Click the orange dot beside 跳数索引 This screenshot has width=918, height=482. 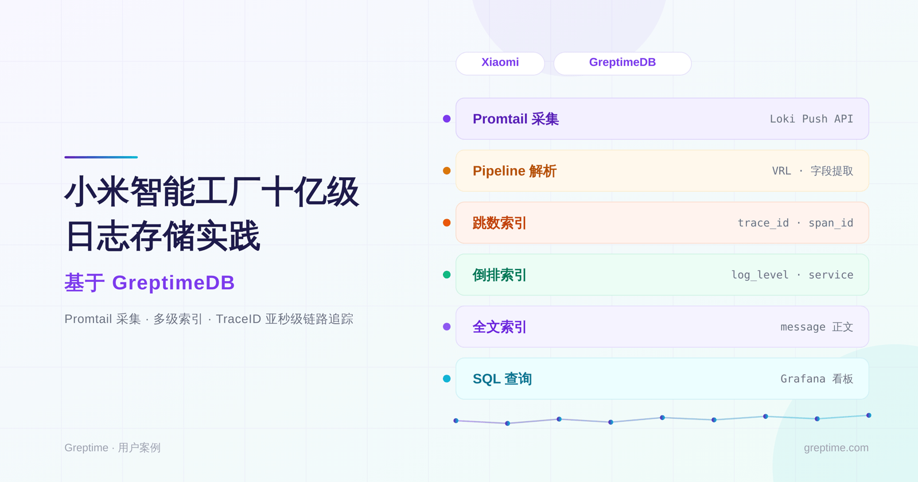[447, 223]
